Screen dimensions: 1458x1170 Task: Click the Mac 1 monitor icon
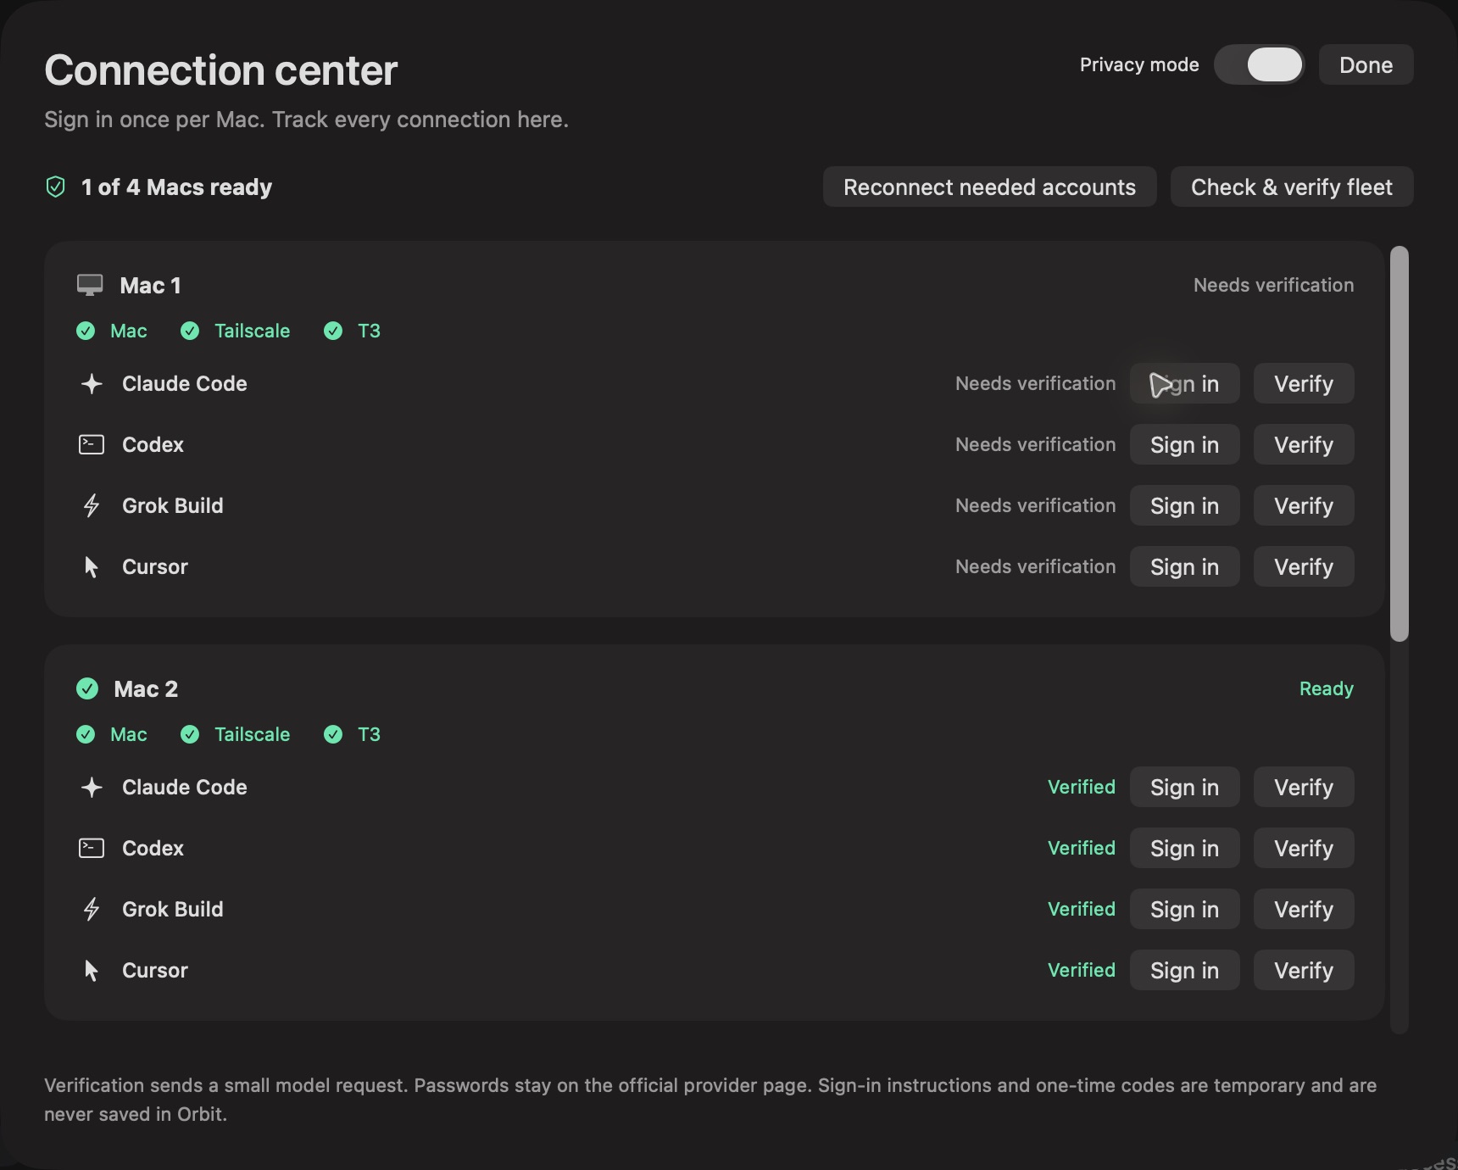click(x=90, y=285)
